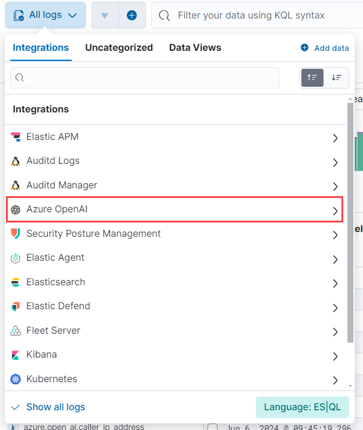Click the Azure OpenAI logo icon

pos(16,209)
